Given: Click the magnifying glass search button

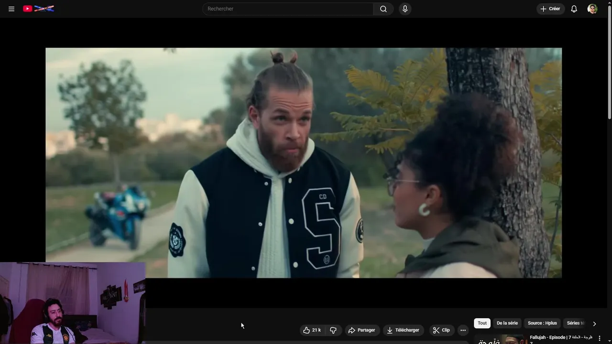Looking at the screenshot, I should pyautogui.click(x=383, y=9).
